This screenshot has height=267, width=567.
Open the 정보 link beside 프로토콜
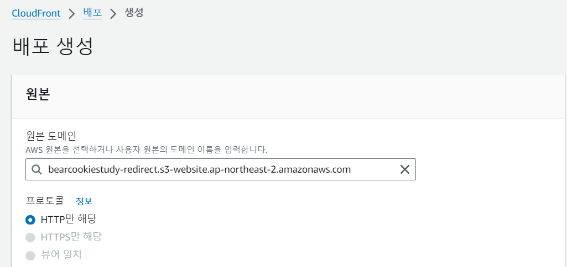pyautogui.click(x=84, y=201)
